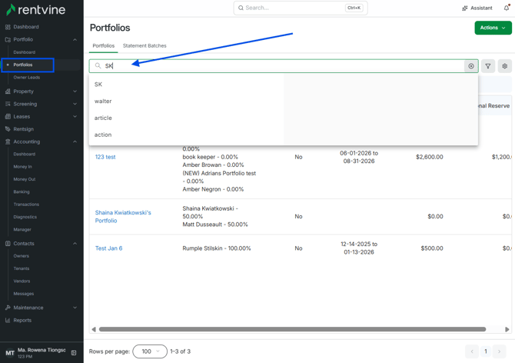This screenshot has height=363, width=515.
Task: Click the Rentsign pen icon
Action: pos(8,129)
